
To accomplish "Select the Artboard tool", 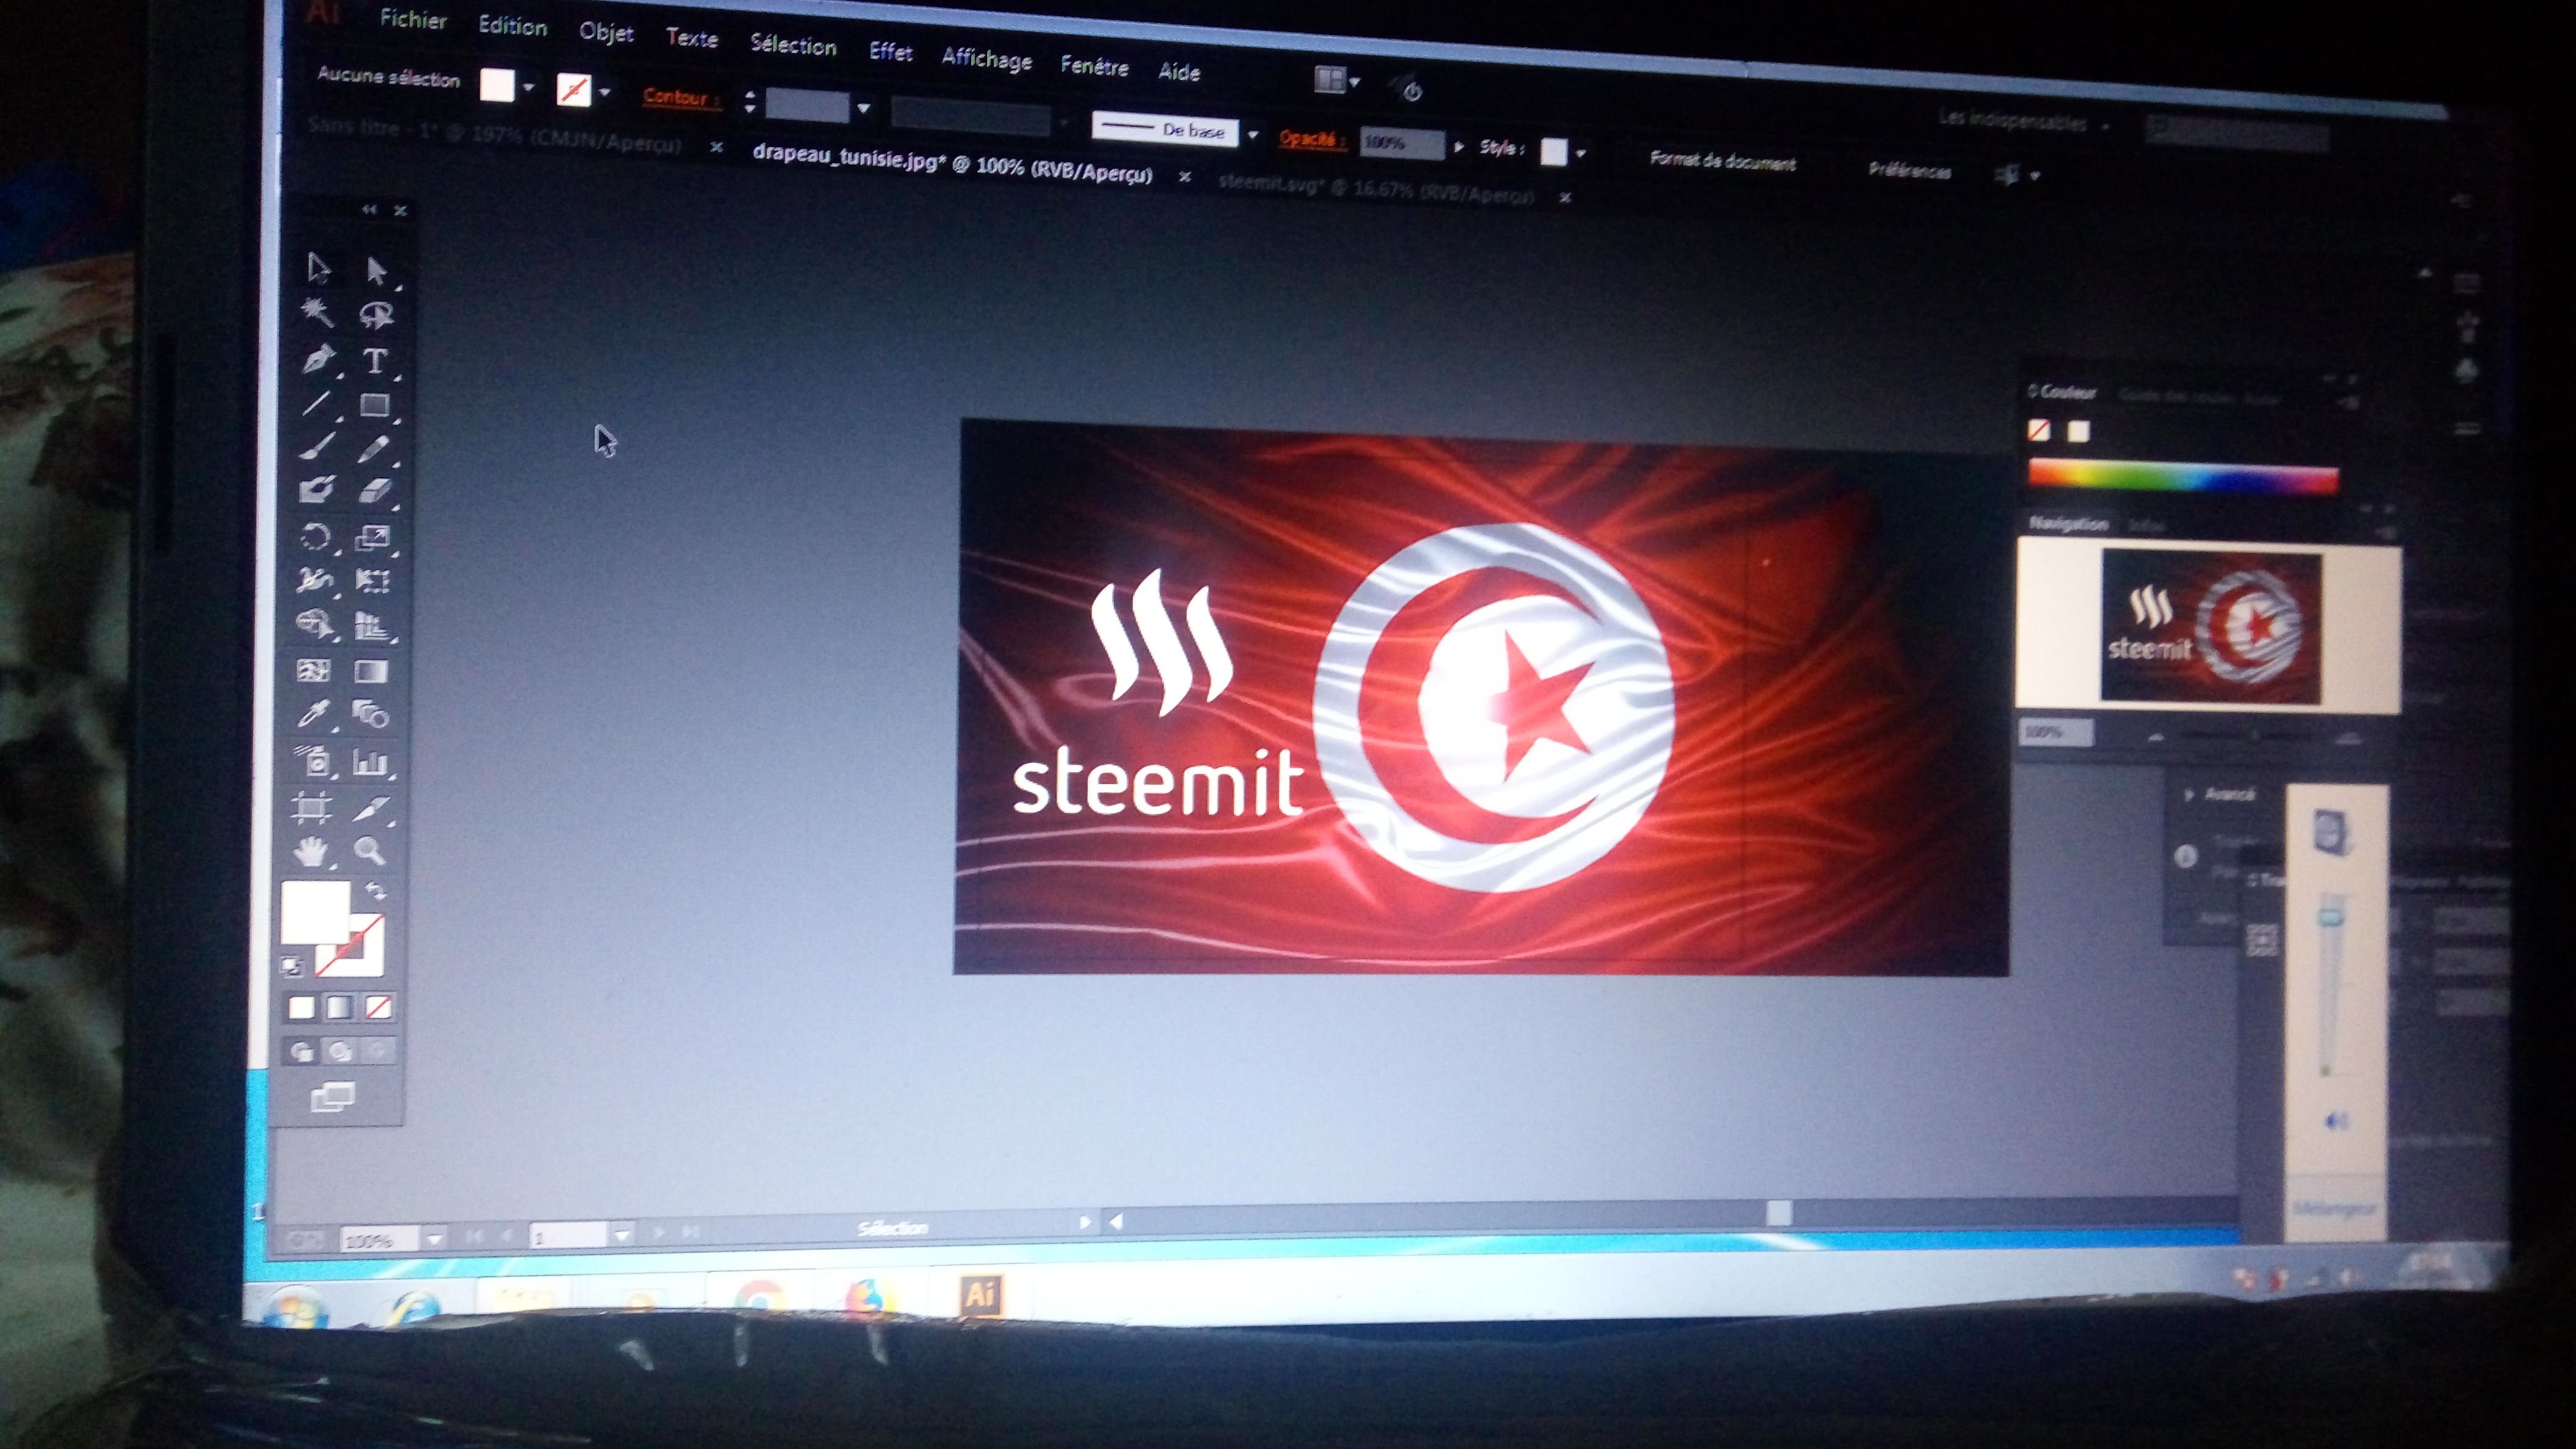I will pyautogui.click(x=312, y=806).
